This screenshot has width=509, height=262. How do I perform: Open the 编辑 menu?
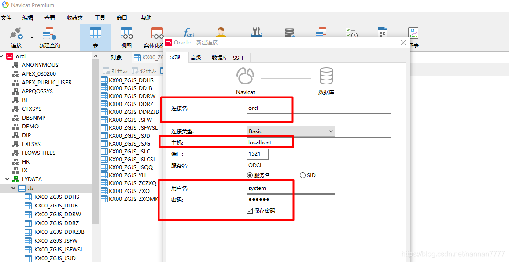click(28, 18)
